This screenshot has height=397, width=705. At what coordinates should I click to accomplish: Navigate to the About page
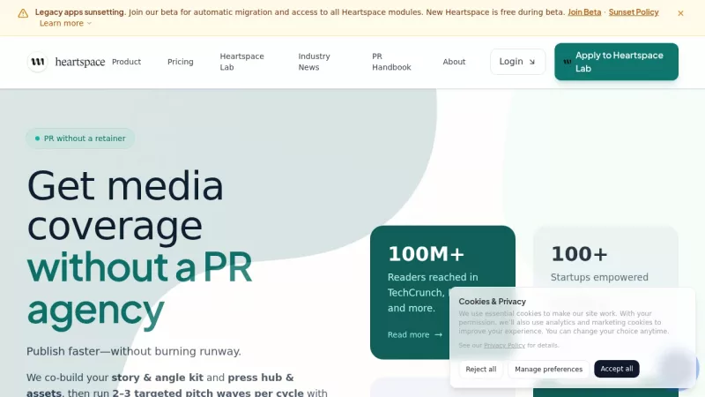point(454,62)
